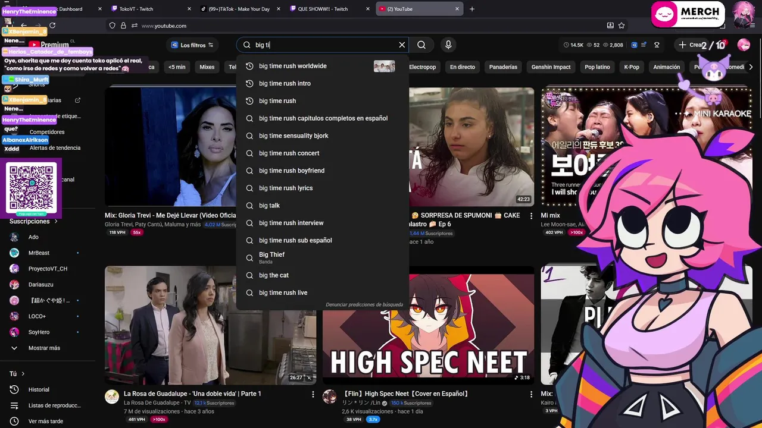Choose suggestion big time rush capitulos completos
This screenshot has height=428, width=762.
322,118
